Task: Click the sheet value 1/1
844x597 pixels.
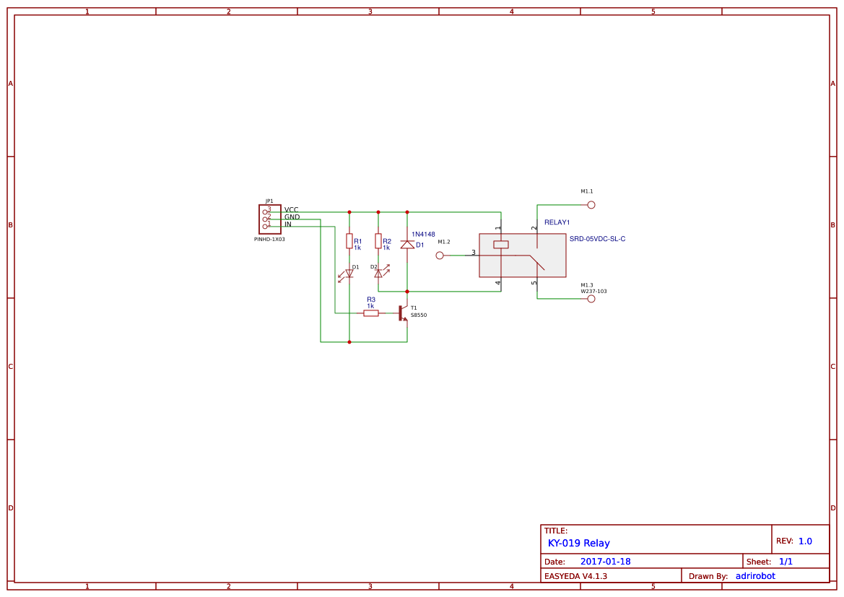Action: pyautogui.click(x=786, y=562)
